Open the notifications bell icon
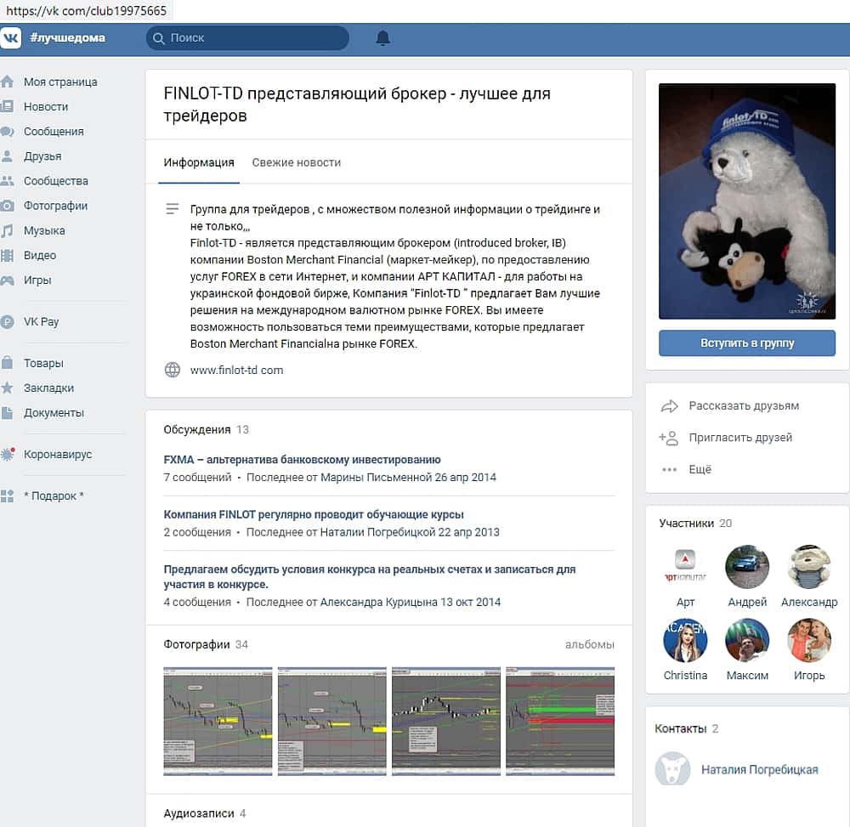This screenshot has height=827, width=850. pyautogui.click(x=382, y=38)
